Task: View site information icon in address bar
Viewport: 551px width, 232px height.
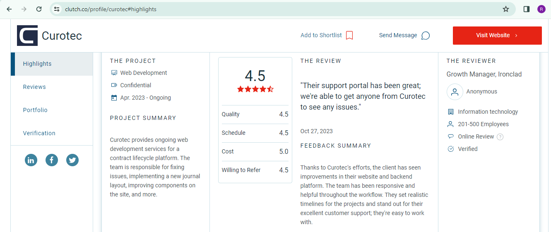Action: (x=57, y=9)
